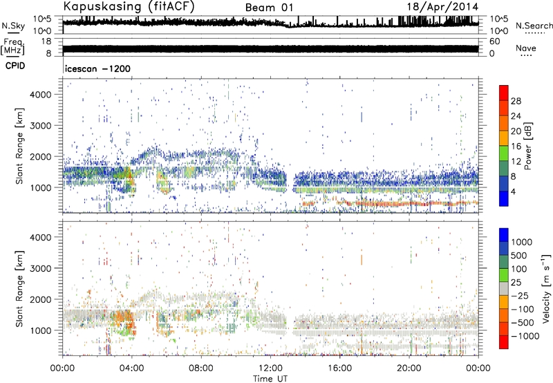Click the red bottom segment of Velocity colorbar
Screen dimensions: 553x383
[x=504, y=342]
